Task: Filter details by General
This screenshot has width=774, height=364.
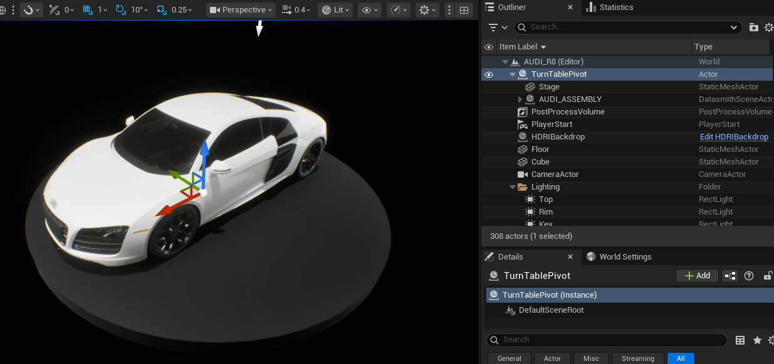Action: point(510,358)
